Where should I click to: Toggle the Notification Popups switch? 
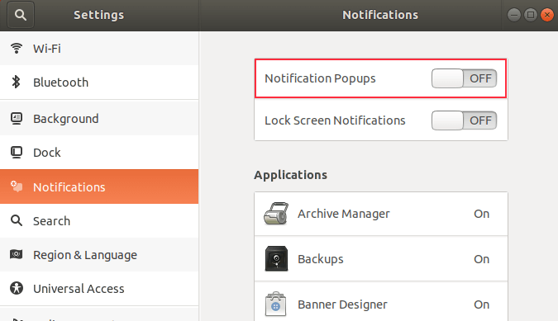click(x=464, y=78)
